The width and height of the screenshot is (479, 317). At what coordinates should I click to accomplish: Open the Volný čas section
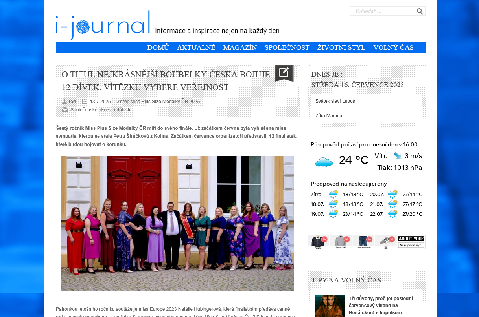click(x=393, y=47)
